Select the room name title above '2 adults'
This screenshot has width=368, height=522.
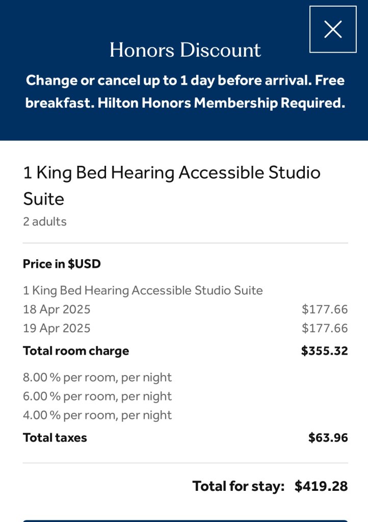172,185
